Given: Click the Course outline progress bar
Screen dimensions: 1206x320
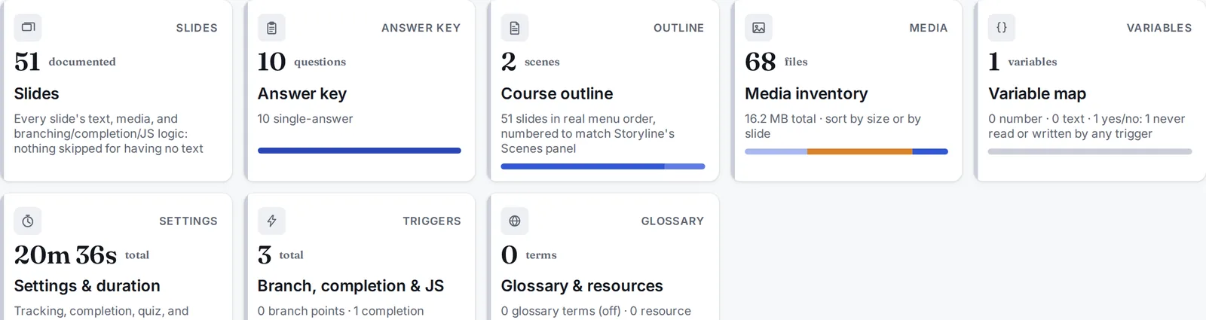Looking at the screenshot, I should pyautogui.click(x=603, y=166).
